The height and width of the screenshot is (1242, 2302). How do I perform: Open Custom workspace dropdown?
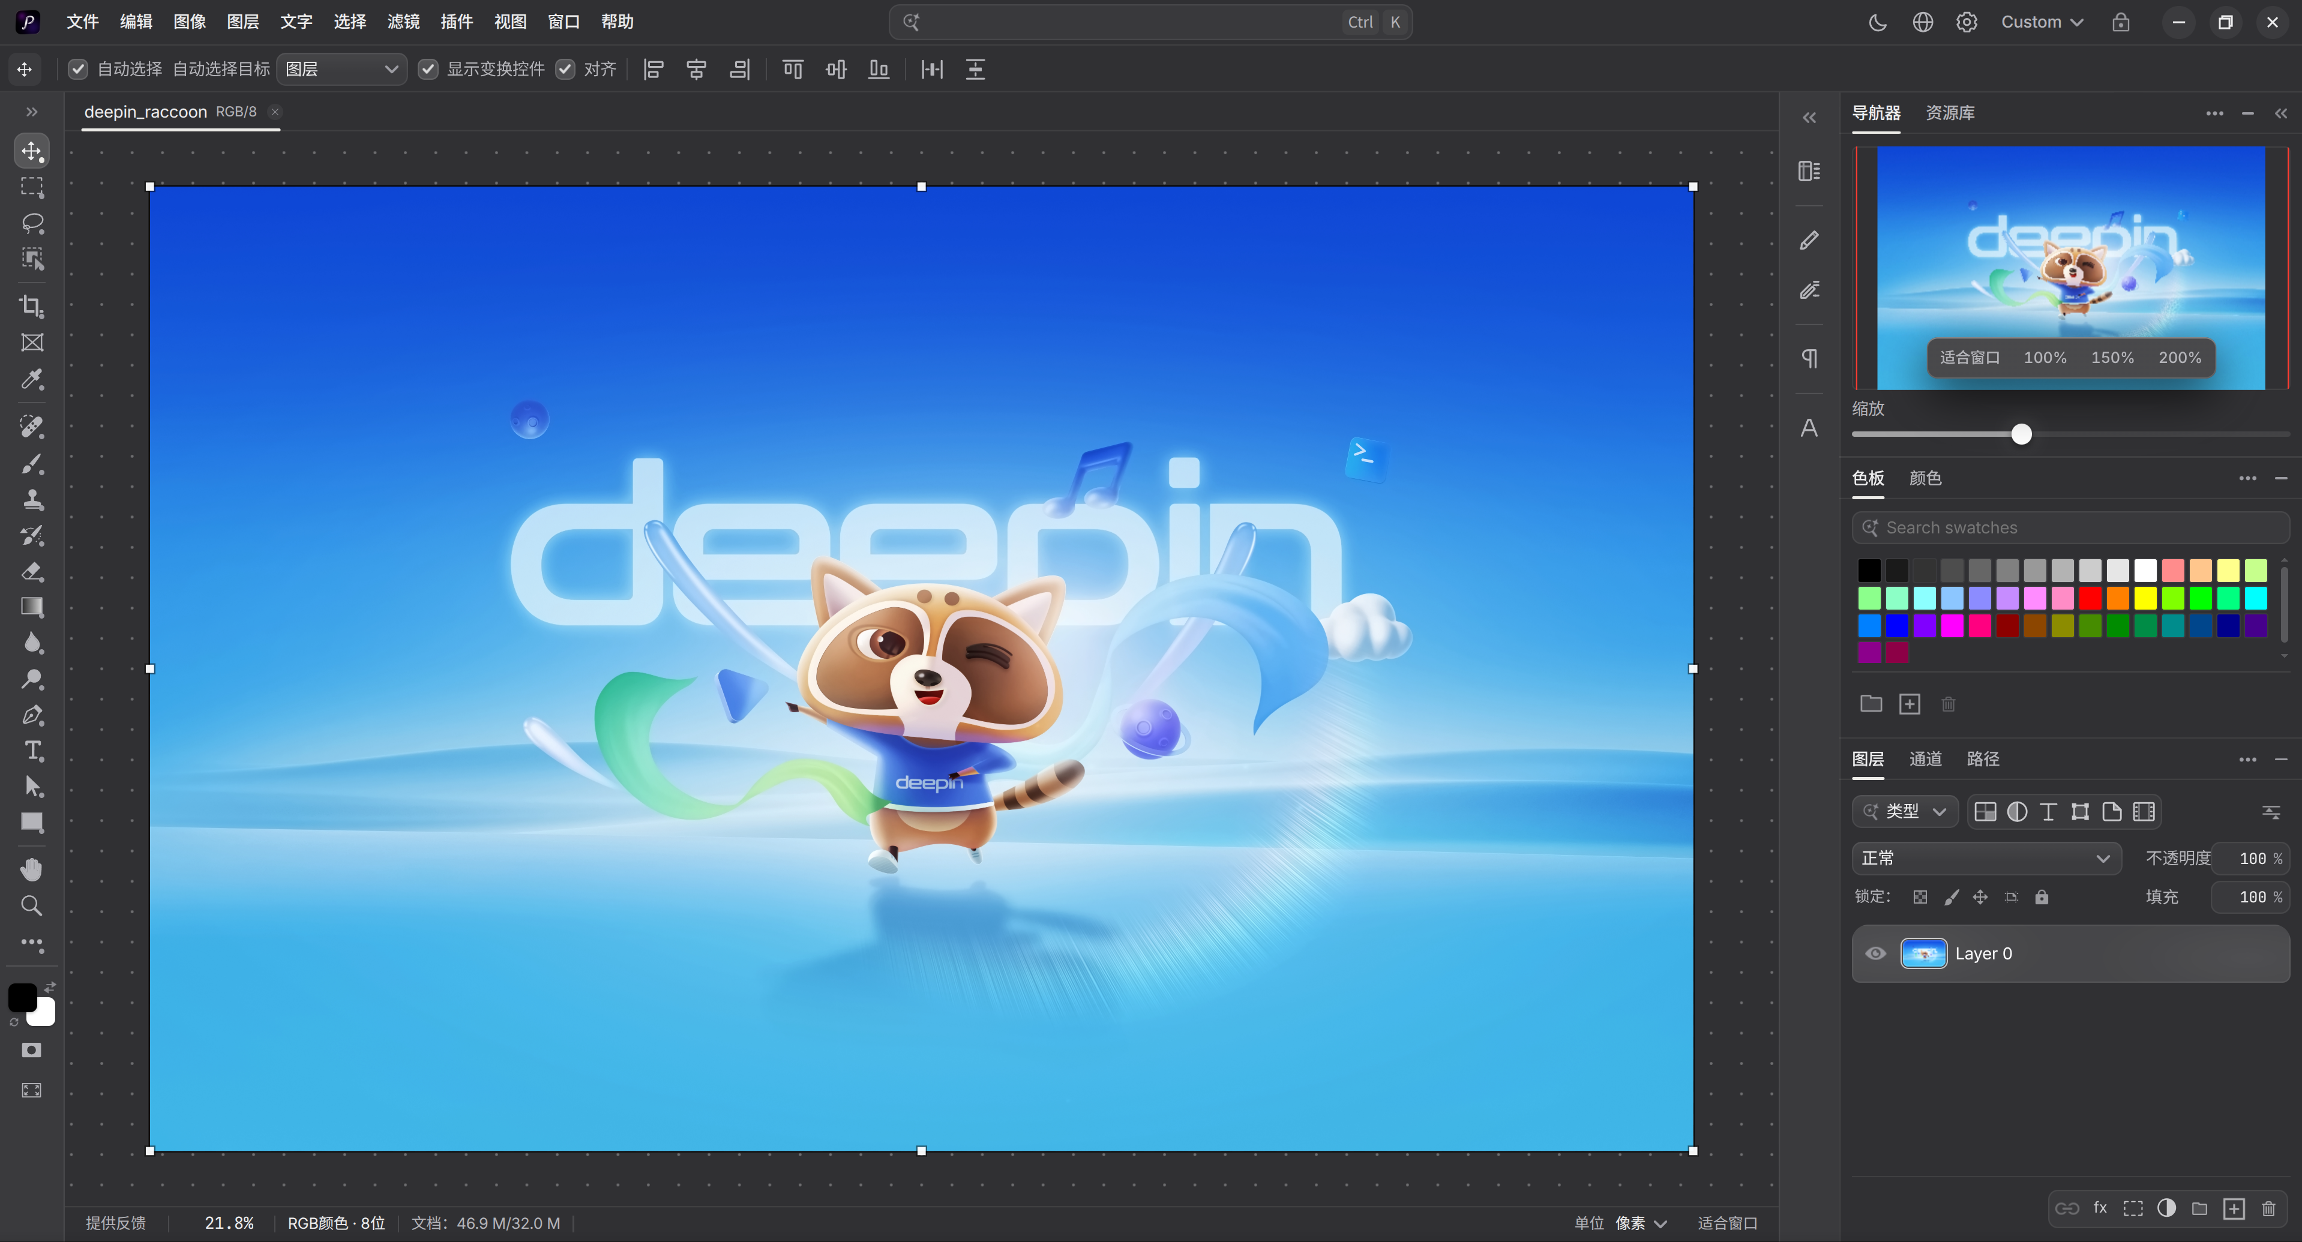[2042, 22]
